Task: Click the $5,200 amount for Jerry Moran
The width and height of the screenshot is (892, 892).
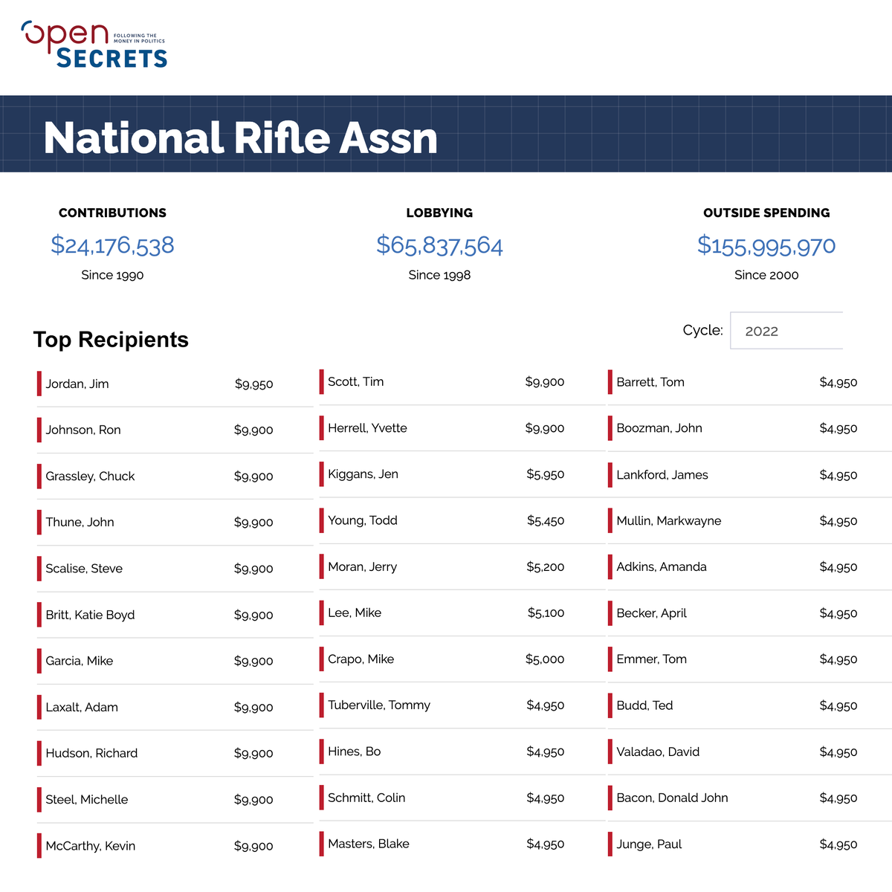Action: [x=546, y=567]
